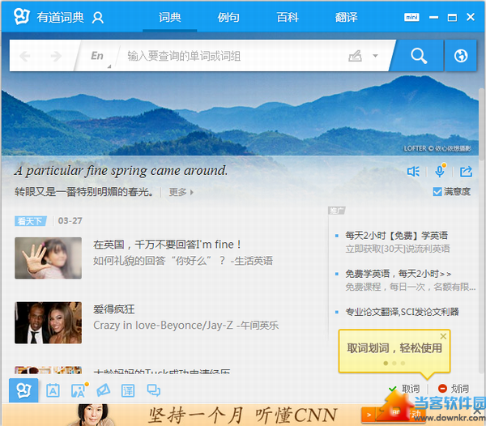Toggle 划词 selection translate option
The image size is (486, 426).
(x=454, y=390)
